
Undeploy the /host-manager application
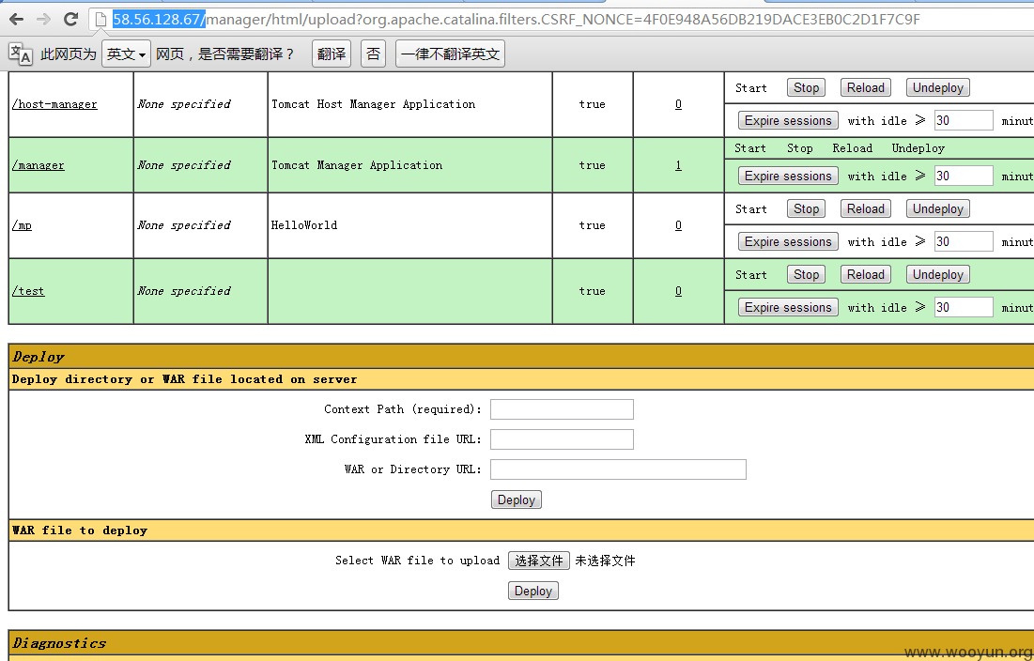click(x=937, y=87)
